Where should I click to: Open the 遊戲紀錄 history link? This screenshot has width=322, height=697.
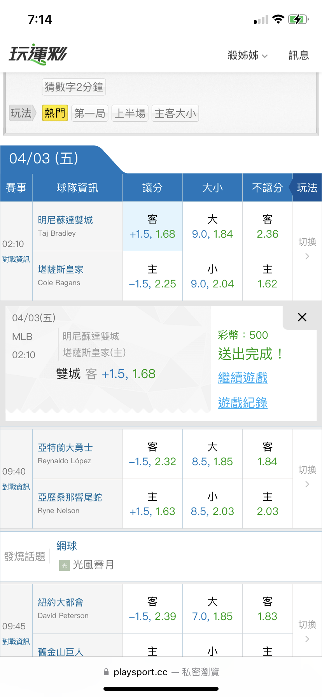[243, 403]
